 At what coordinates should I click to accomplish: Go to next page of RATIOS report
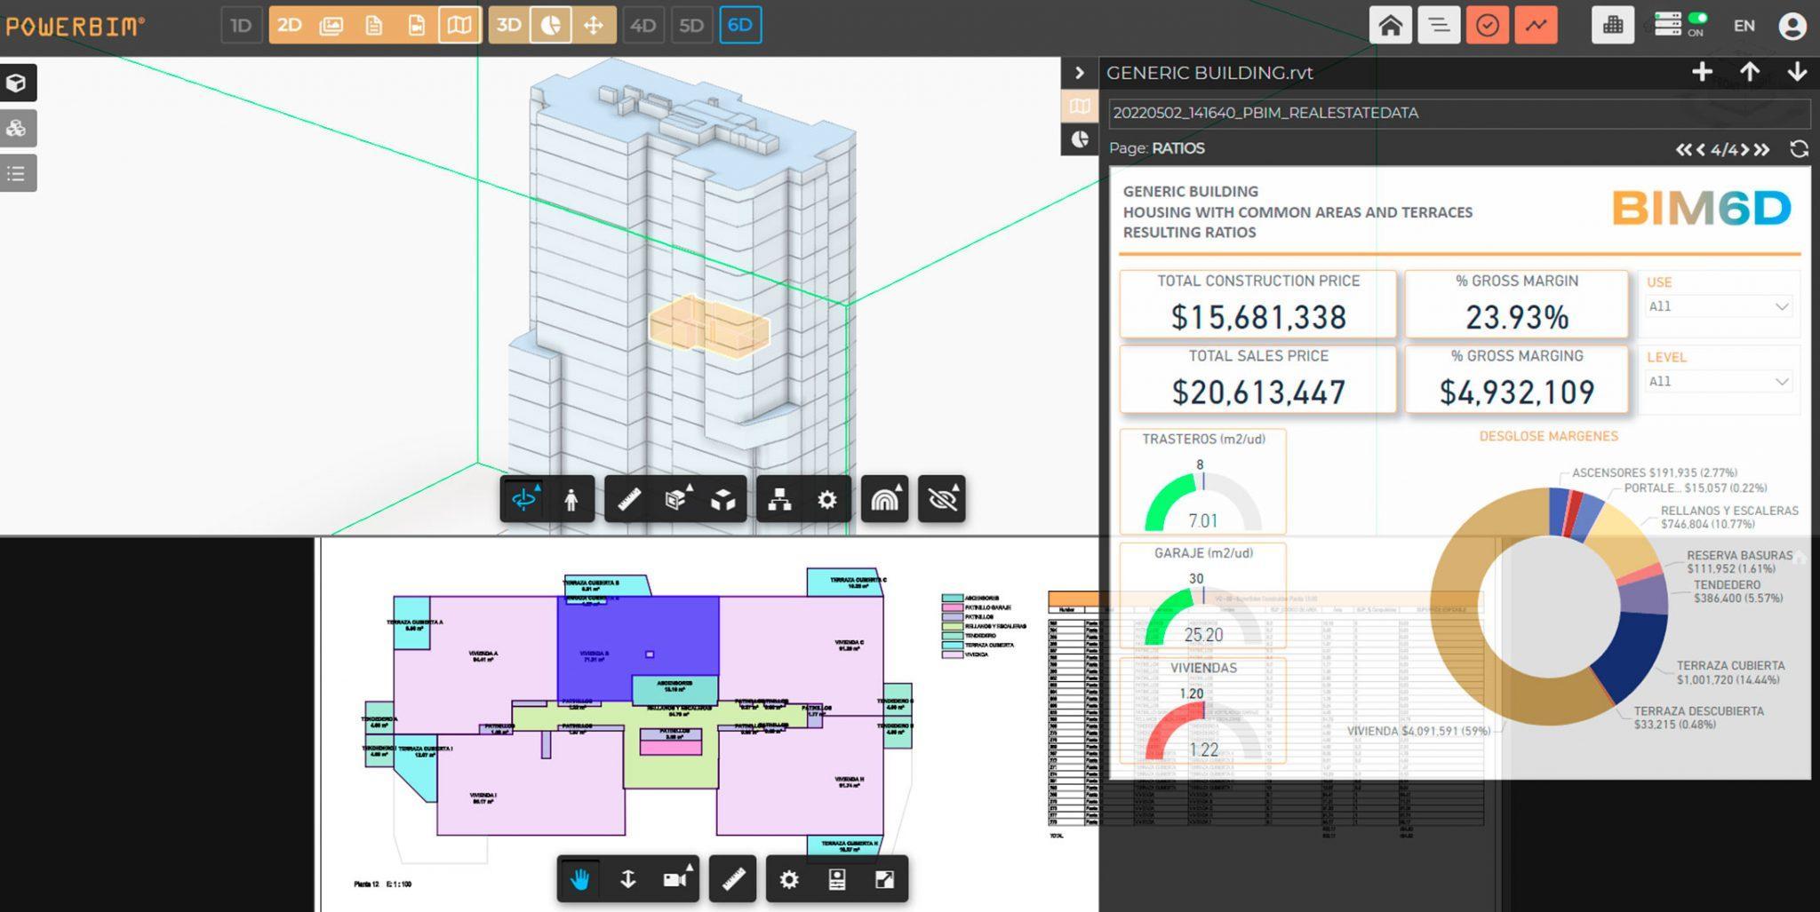pos(1744,149)
